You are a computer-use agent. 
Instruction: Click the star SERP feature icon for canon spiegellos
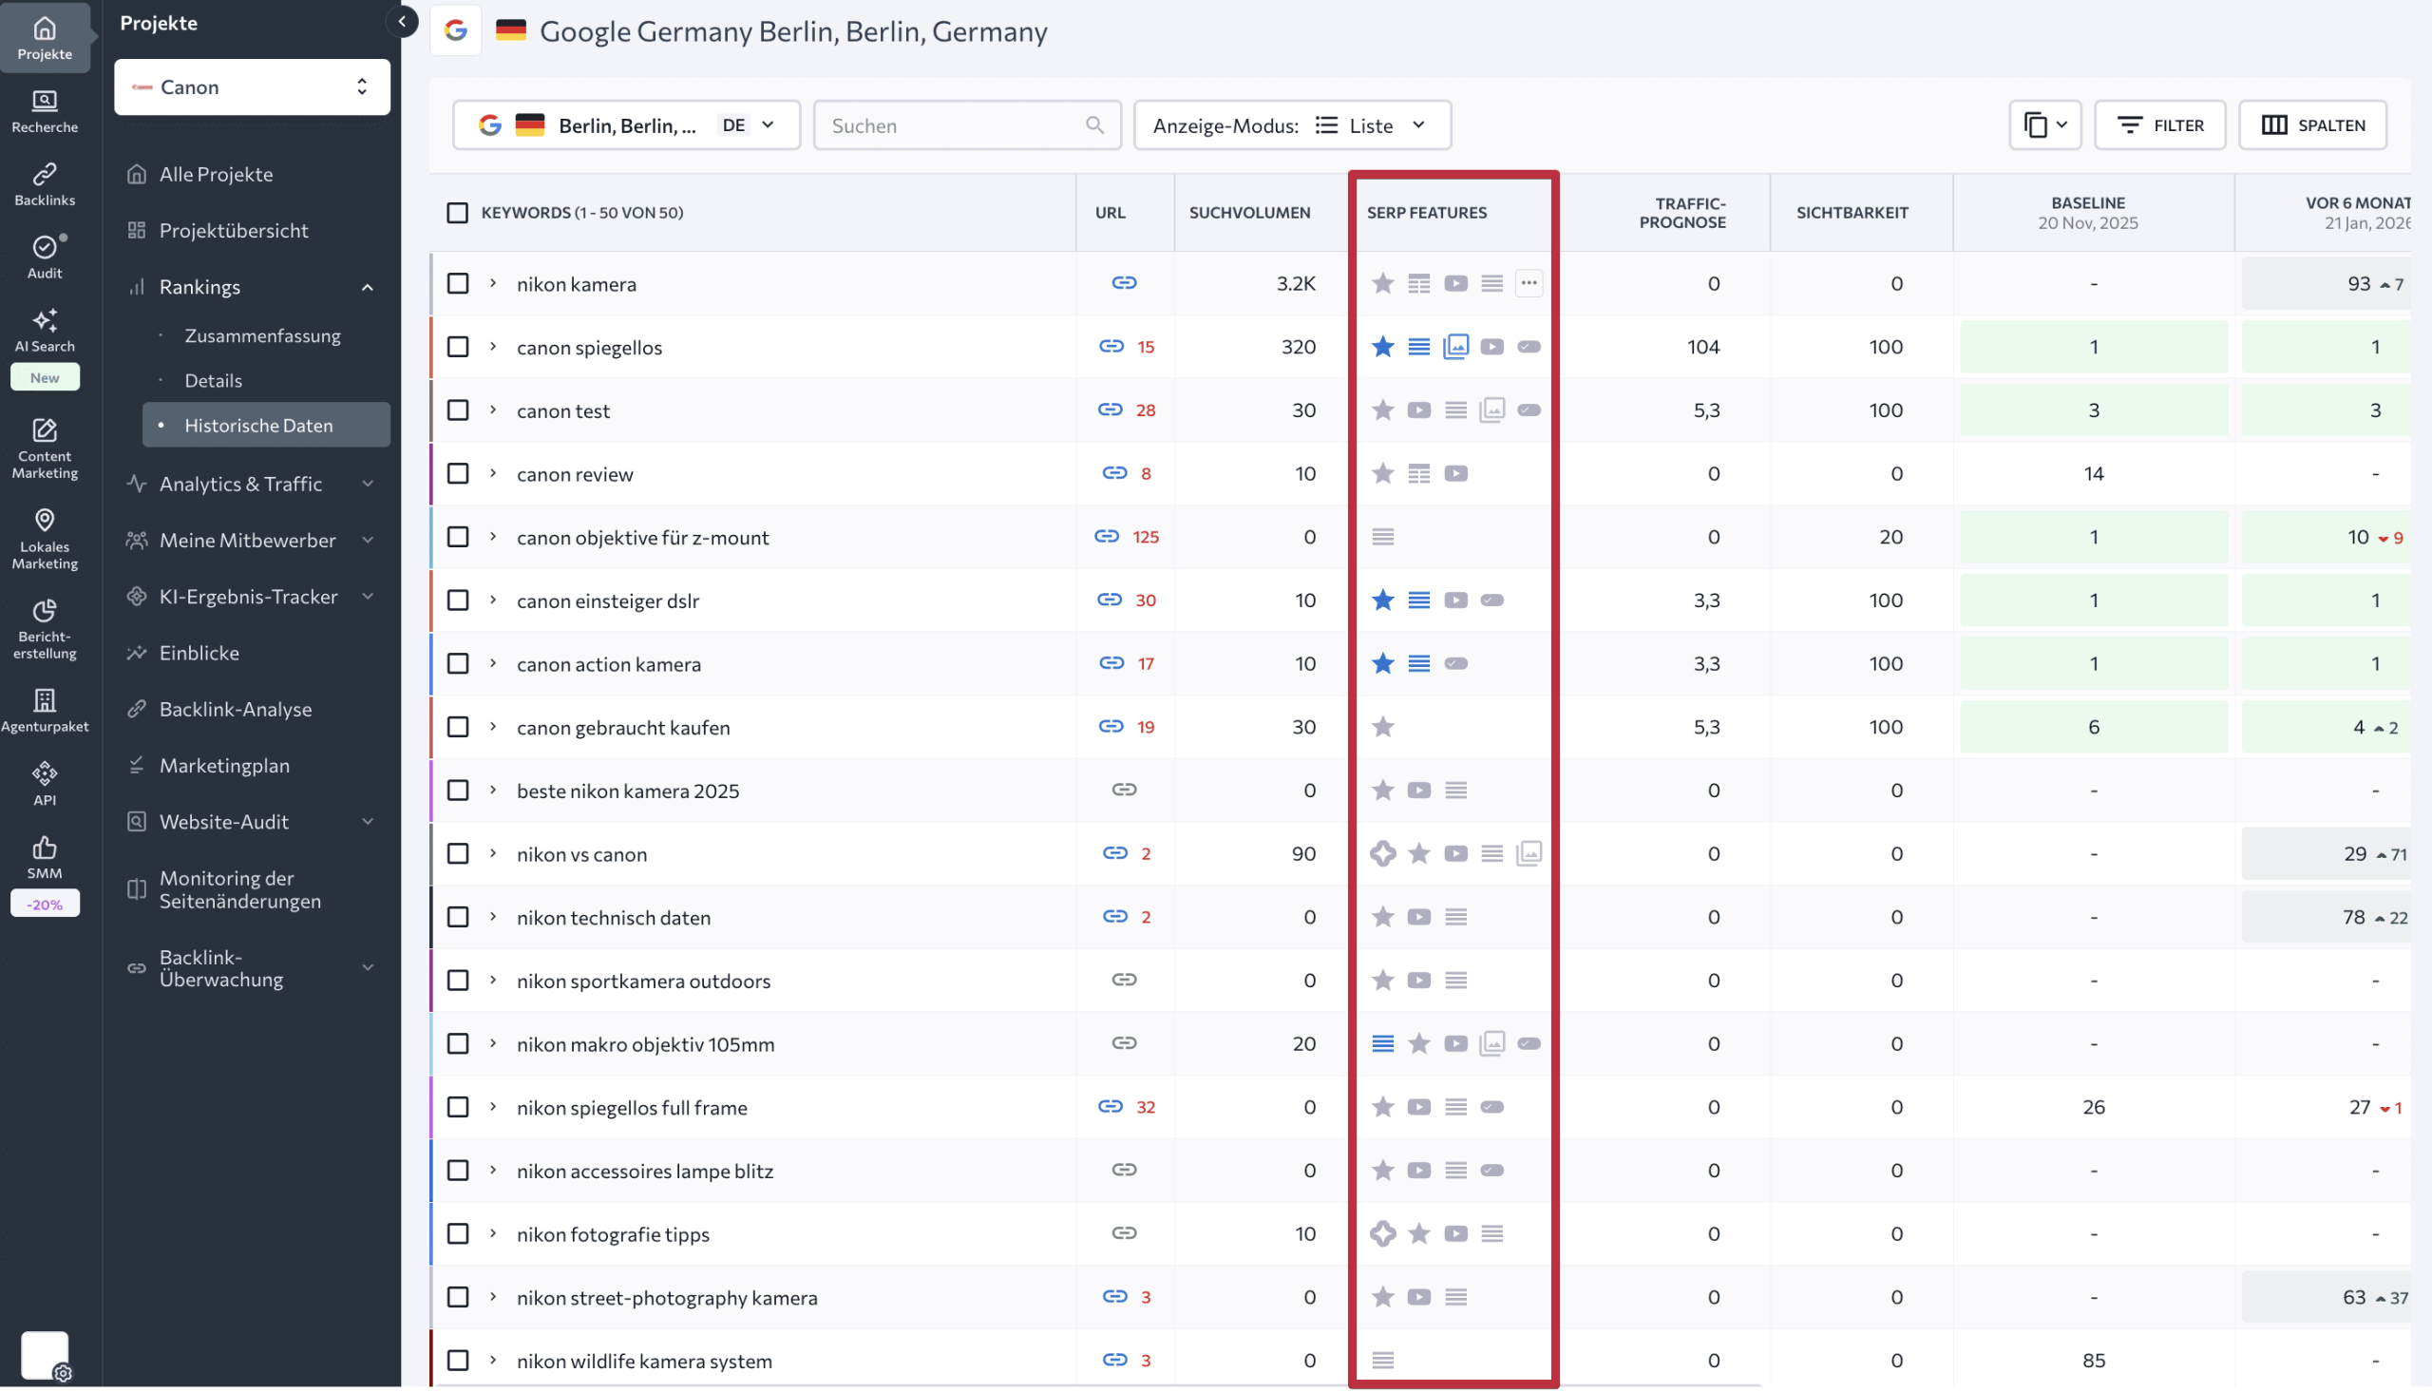click(x=1382, y=346)
